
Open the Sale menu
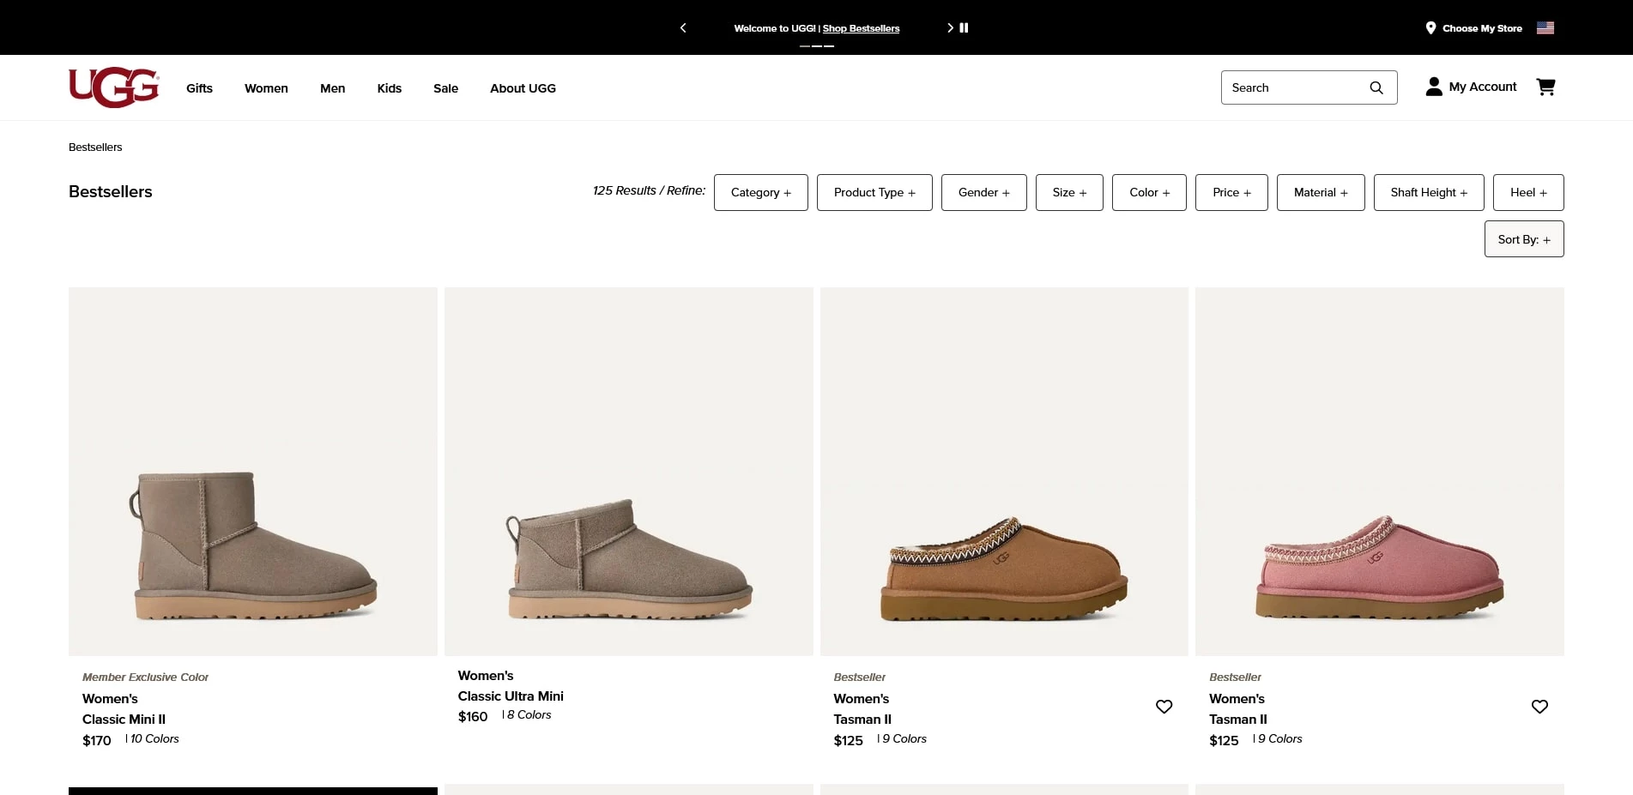pyautogui.click(x=445, y=87)
